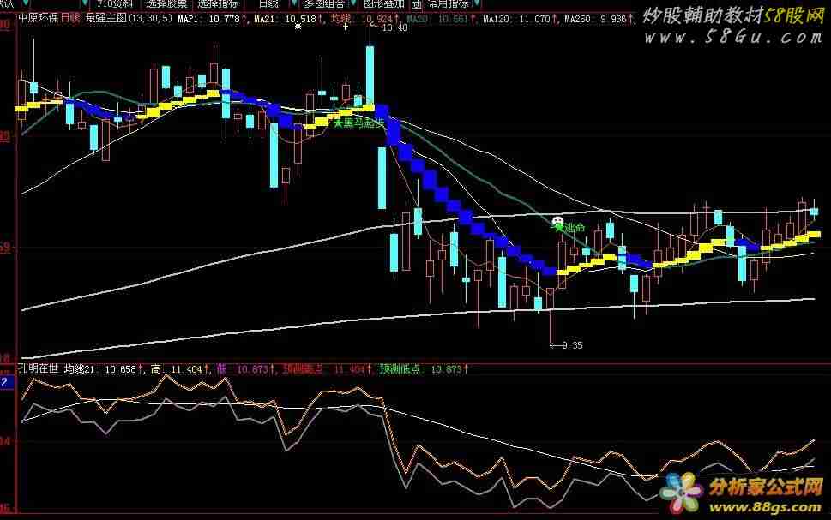The width and height of the screenshot is (831, 520).
Task: Open the 多图组合 toolbar item
Action: pyautogui.click(x=324, y=3)
